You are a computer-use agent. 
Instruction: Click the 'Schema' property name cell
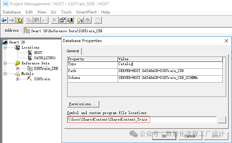[x=93, y=79]
